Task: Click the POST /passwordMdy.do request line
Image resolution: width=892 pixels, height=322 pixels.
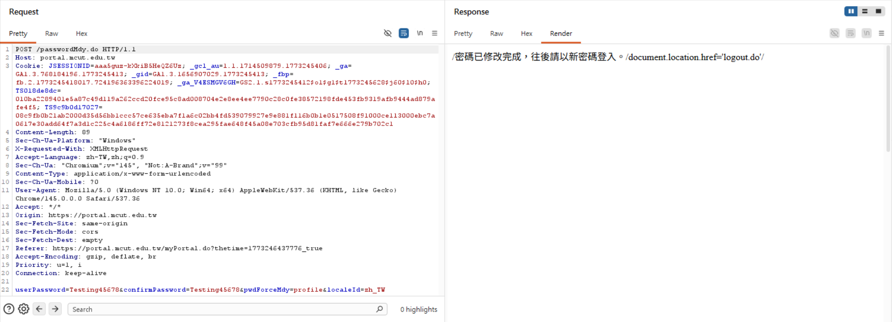Action: 75,49
